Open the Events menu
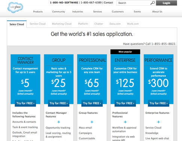Screen dimensions: 182x141 (x=137, y=12)
